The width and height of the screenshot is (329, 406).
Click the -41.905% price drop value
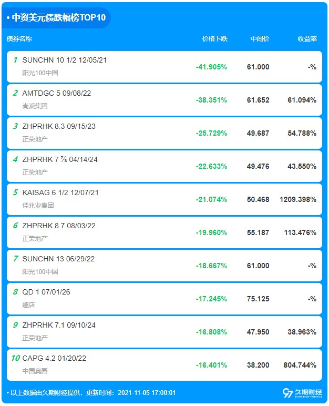pos(211,67)
